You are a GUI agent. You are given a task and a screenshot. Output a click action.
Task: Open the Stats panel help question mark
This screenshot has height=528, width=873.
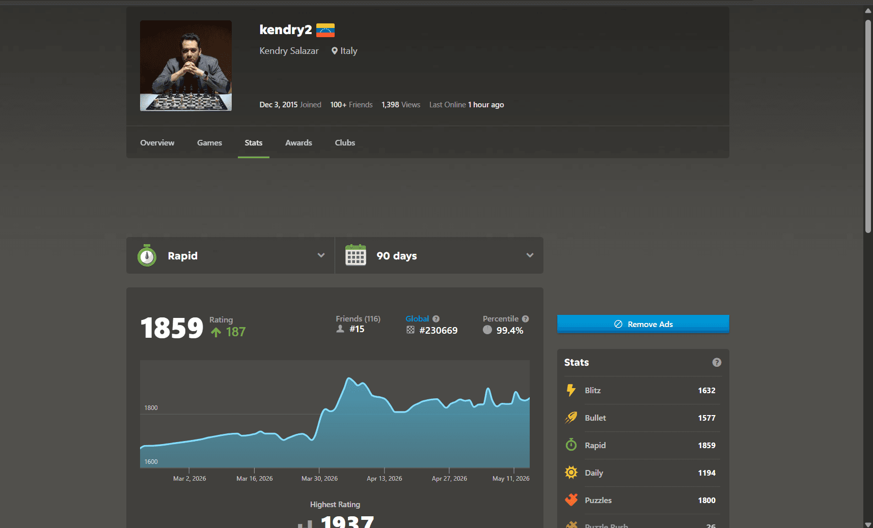(x=717, y=362)
